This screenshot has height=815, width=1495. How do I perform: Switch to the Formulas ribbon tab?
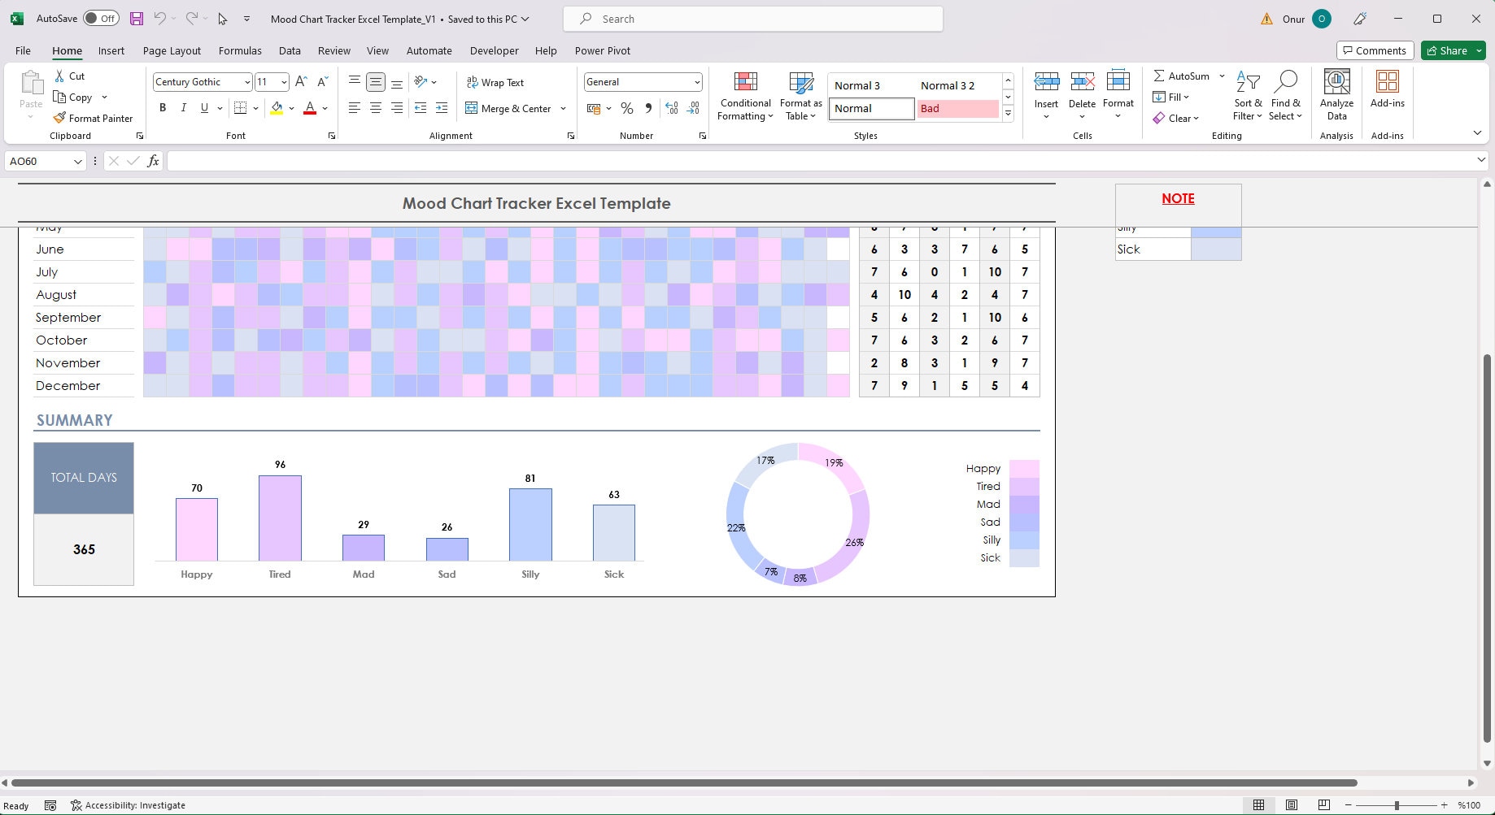[239, 50]
